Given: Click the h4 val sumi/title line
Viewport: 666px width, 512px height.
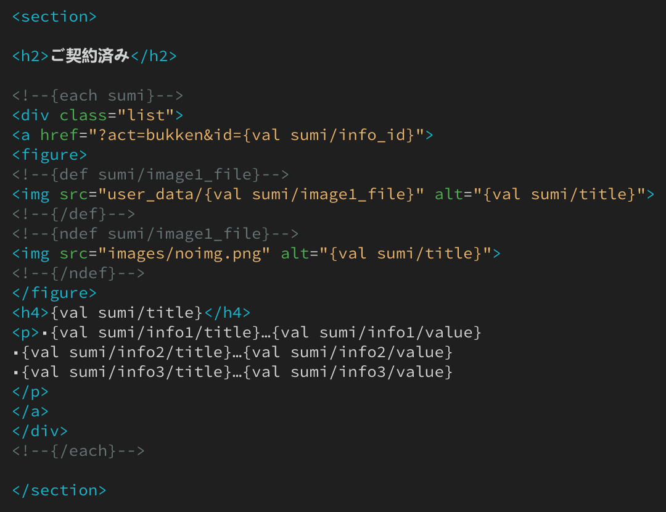Looking at the screenshot, I should [x=131, y=313].
